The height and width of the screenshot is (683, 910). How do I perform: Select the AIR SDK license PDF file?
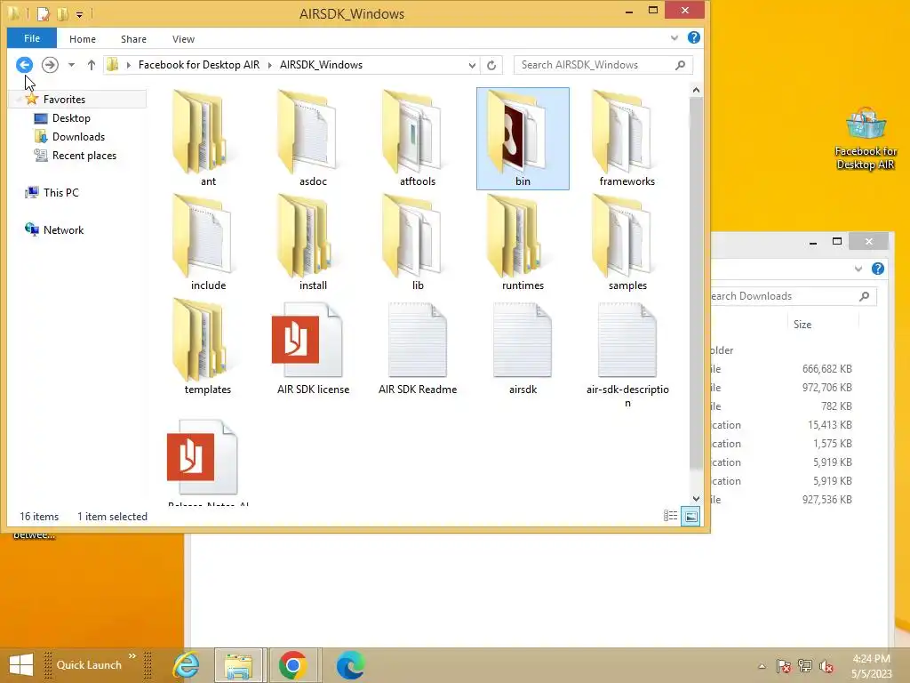pyautogui.click(x=313, y=349)
